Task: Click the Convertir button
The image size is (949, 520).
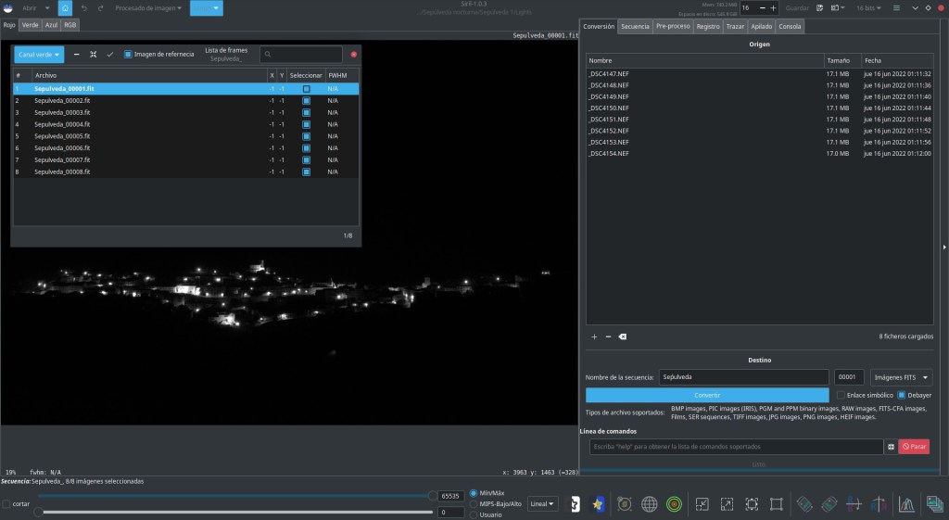Action: (x=707, y=396)
